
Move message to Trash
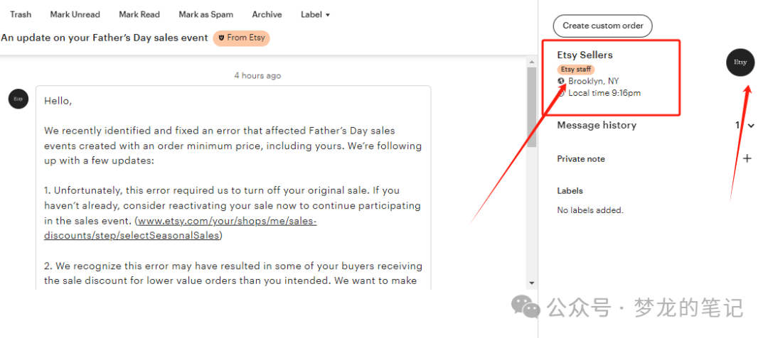pyautogui.click(x=21, y=15)
